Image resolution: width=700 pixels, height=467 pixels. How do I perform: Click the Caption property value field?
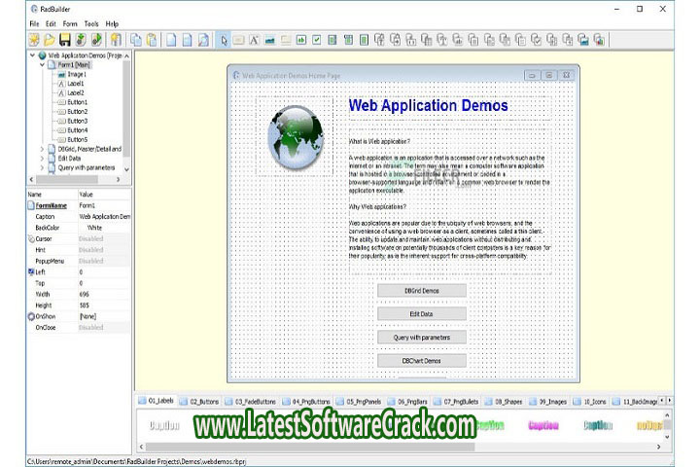(104, 217)
